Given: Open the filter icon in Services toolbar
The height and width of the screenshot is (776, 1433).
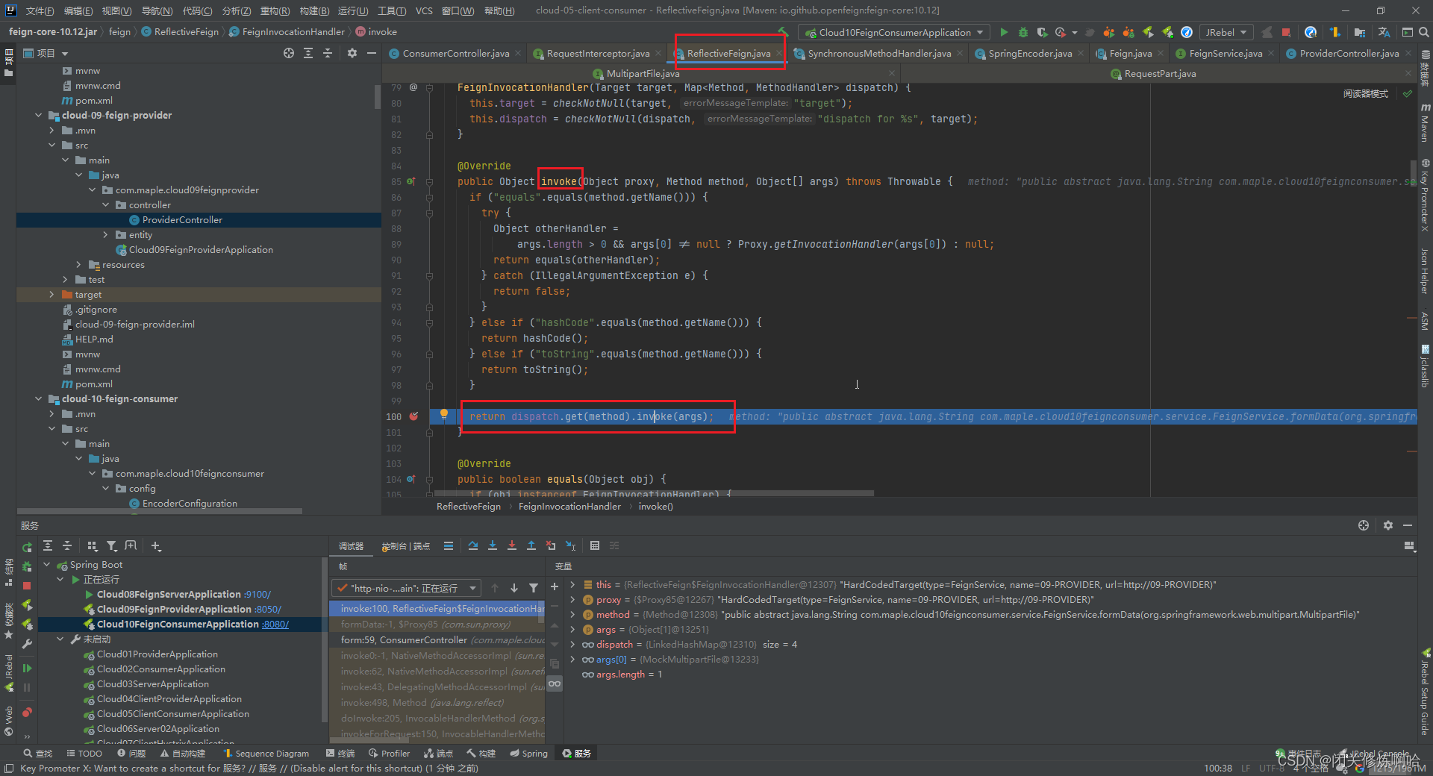Looking at the screenshot, I should pos(112,546).
